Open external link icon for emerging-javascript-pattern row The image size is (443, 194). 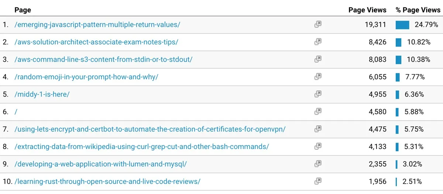[317, 24]
